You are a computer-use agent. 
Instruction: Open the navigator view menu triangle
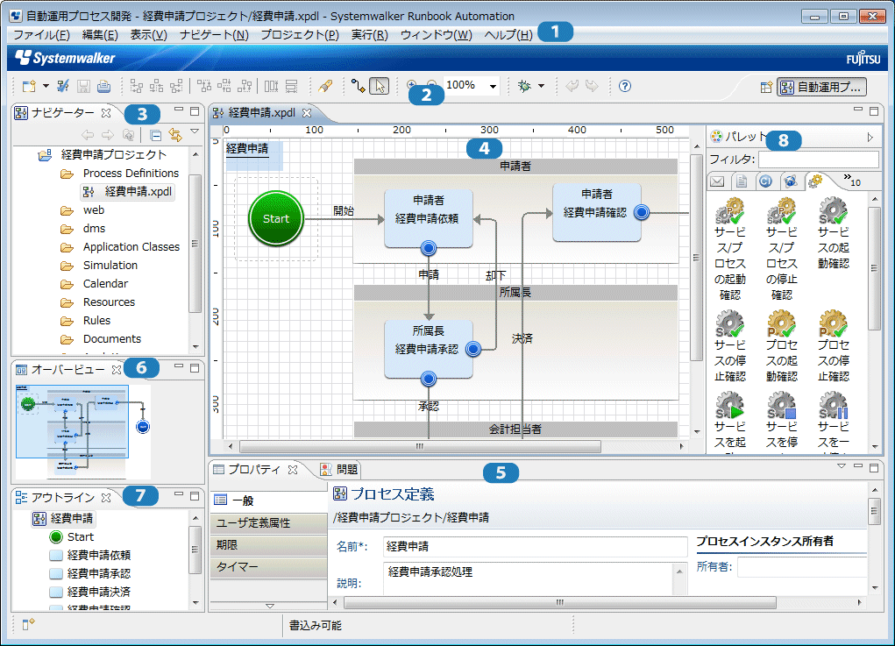pos(195,131)
